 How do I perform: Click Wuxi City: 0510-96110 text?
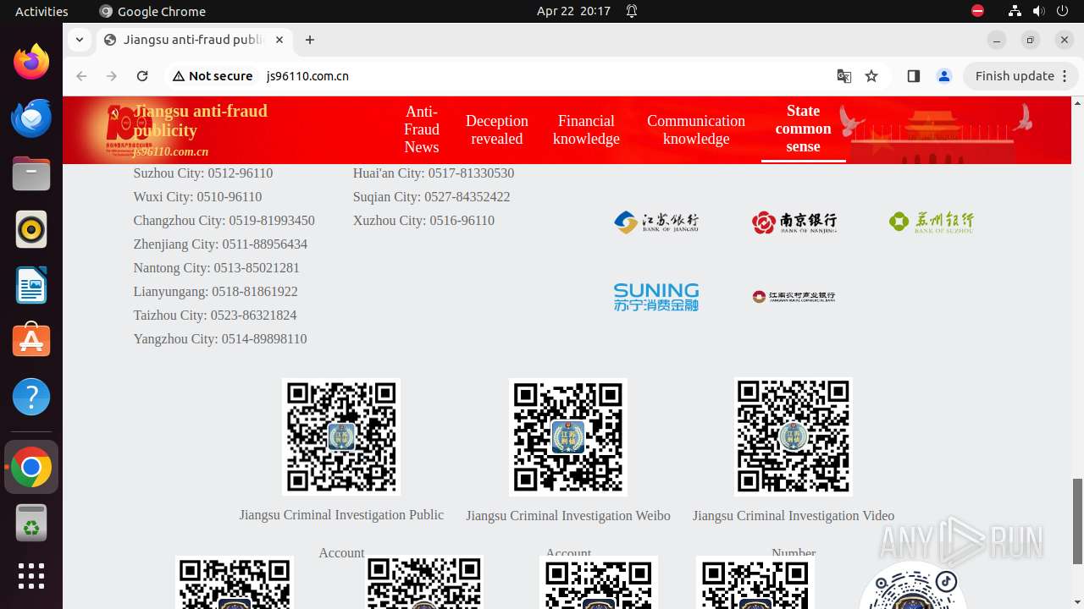pyautogui.click(x=197, y=197)
